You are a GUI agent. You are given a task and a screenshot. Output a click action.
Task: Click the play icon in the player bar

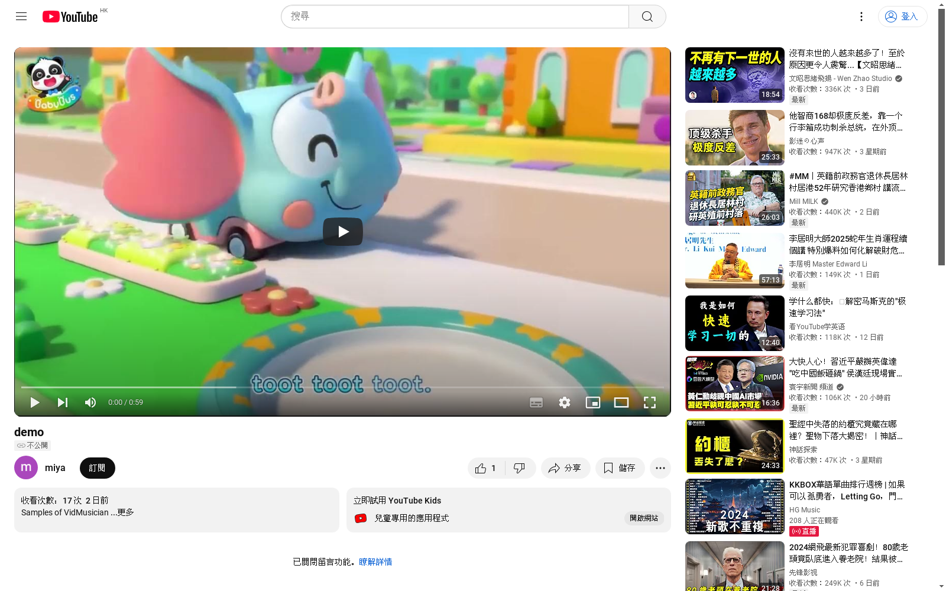pos(35,402)
